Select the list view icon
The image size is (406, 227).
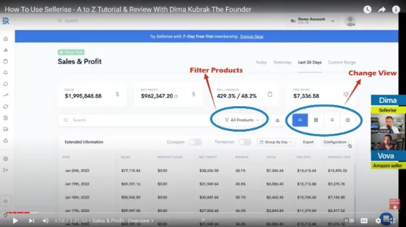[x=300, y=120]
